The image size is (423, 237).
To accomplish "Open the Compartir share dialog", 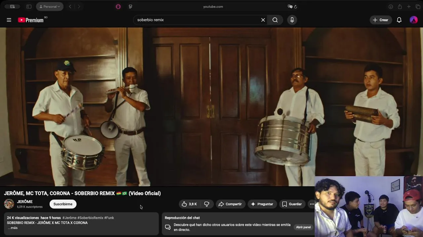I will tap(231, 204).
